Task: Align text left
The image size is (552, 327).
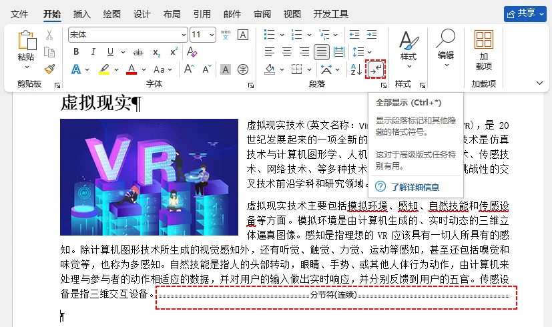Action: 270,52
